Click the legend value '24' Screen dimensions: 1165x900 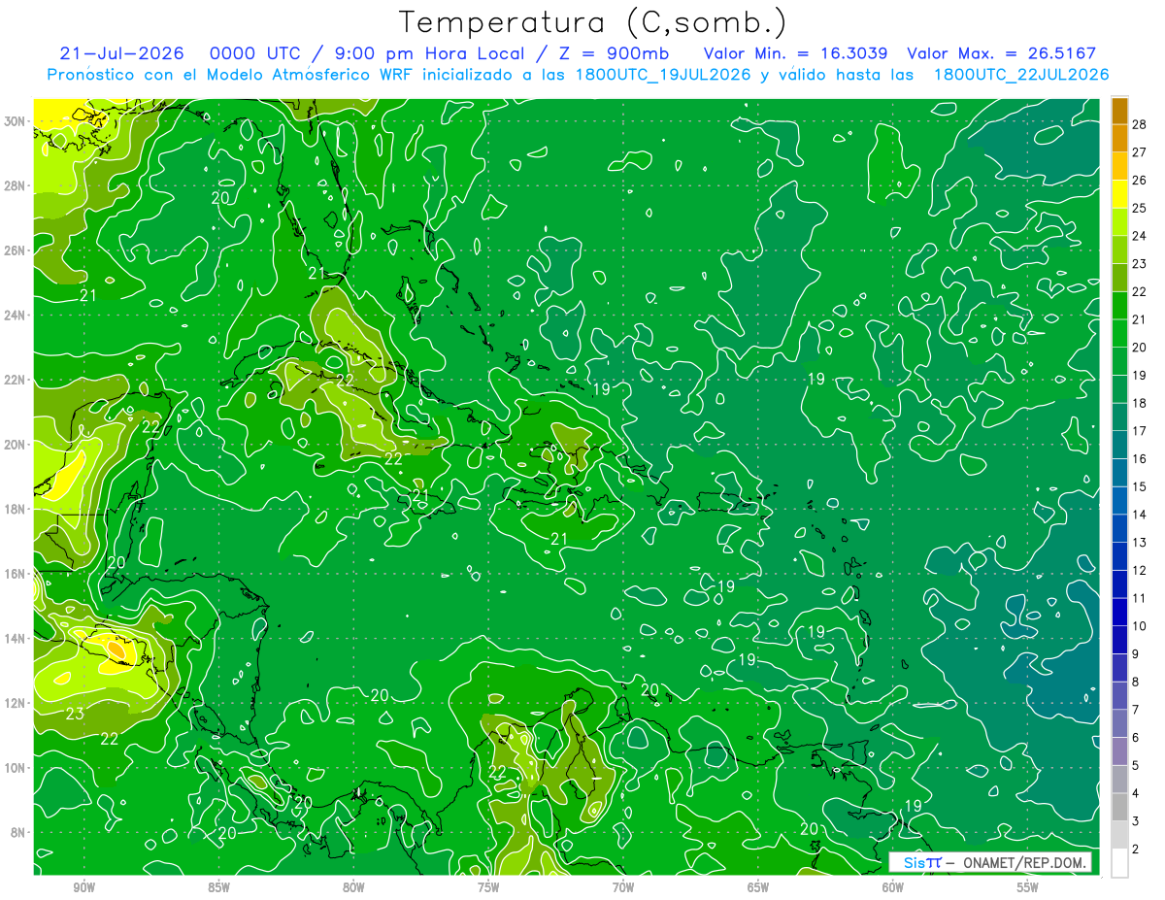coord(1139,236)
